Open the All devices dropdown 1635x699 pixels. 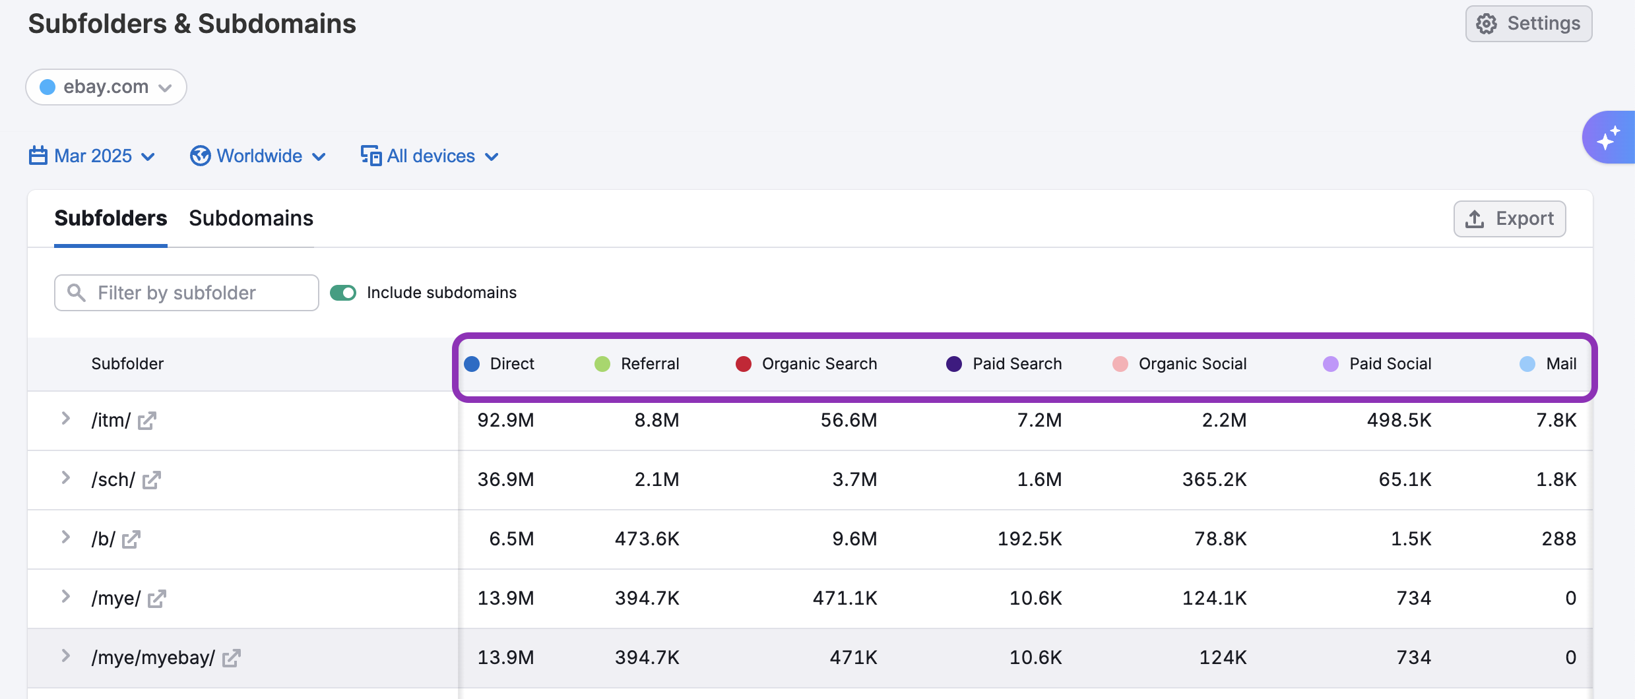point(430,156)
